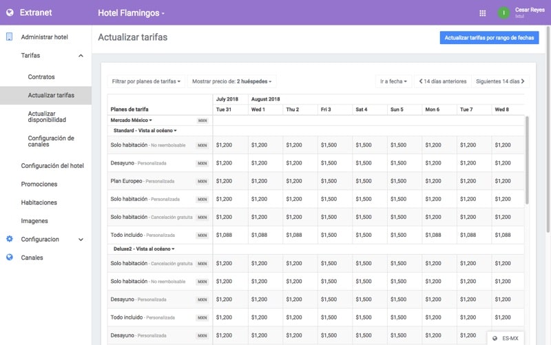Click MXN badge on Standard Todo incluido row

tap(202, 236)
